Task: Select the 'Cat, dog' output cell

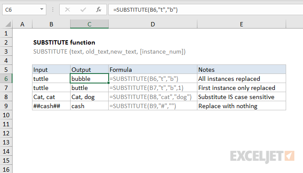Action: tap(89, 97)
